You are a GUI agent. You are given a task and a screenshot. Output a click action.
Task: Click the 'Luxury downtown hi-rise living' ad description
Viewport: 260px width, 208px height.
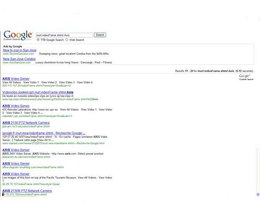(74, 62)
